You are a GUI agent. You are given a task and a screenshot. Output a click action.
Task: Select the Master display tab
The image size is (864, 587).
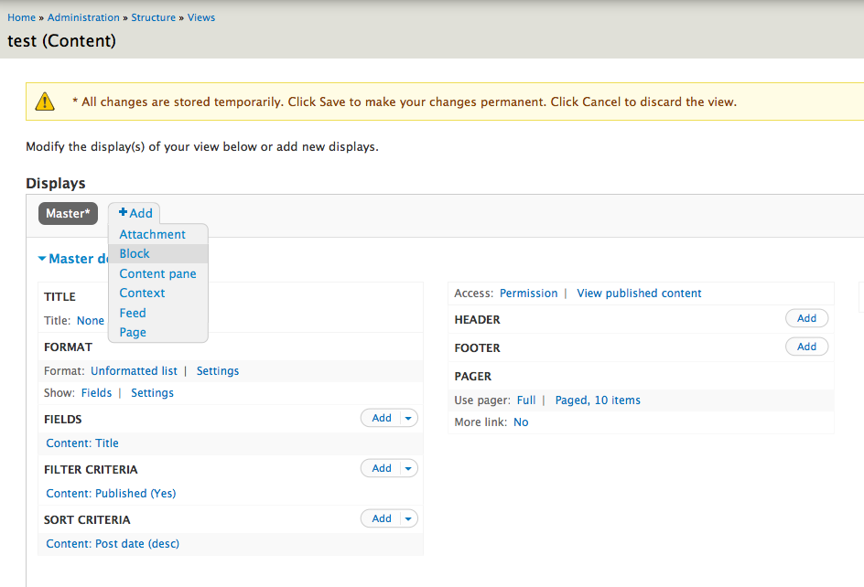click(x=68, y=213)
